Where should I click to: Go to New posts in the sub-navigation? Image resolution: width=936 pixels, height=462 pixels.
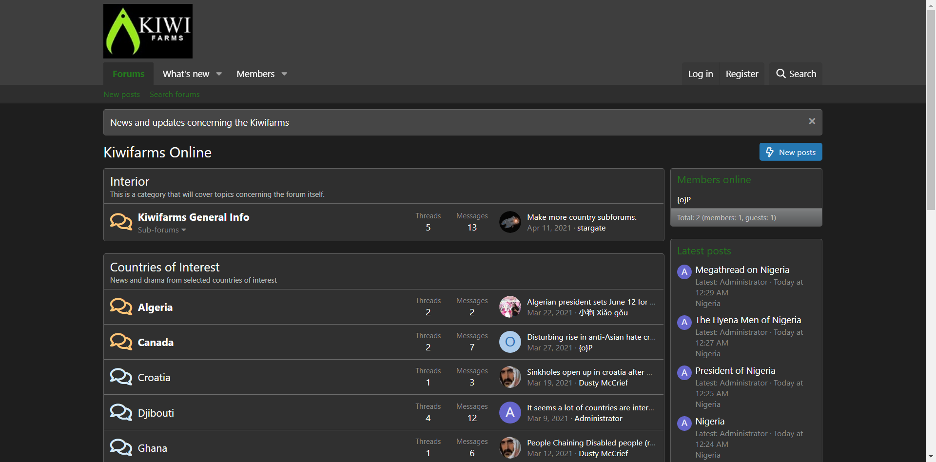pyautogui.click(x=121, y=95)
